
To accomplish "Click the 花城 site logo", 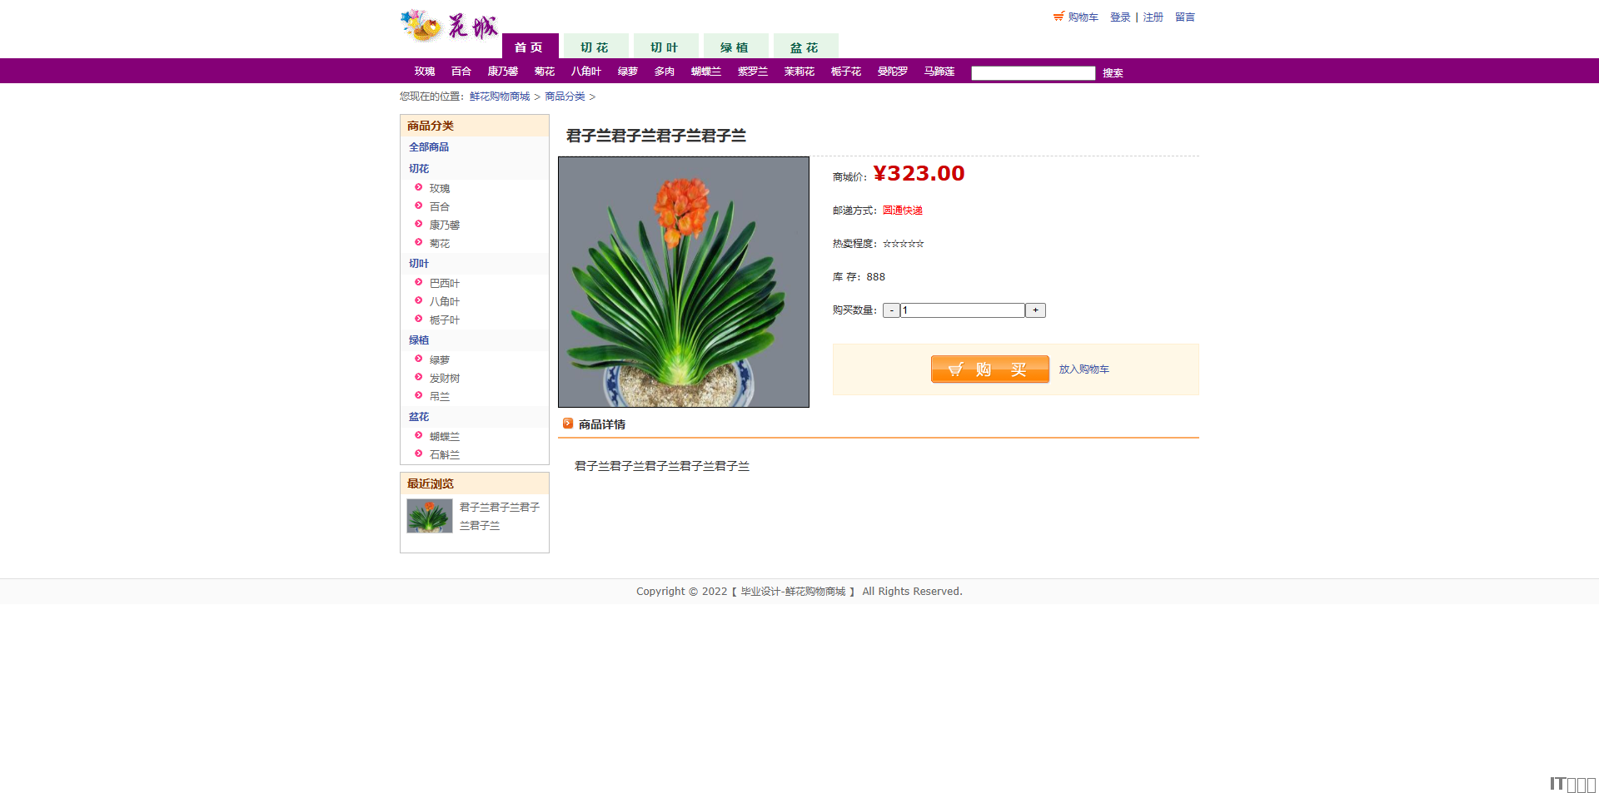I will coord(450,26).
